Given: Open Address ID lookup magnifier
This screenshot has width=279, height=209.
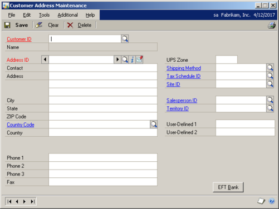Looking at the screenshot, I should coord(125,59).
